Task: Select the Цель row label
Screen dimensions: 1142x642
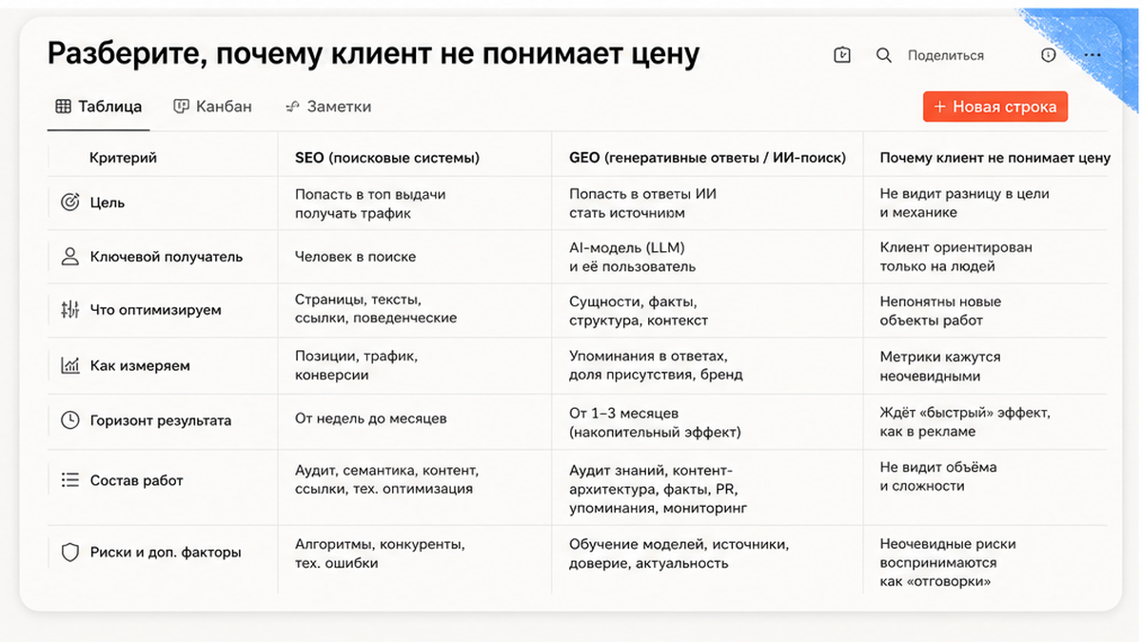Action: point(108,203)
